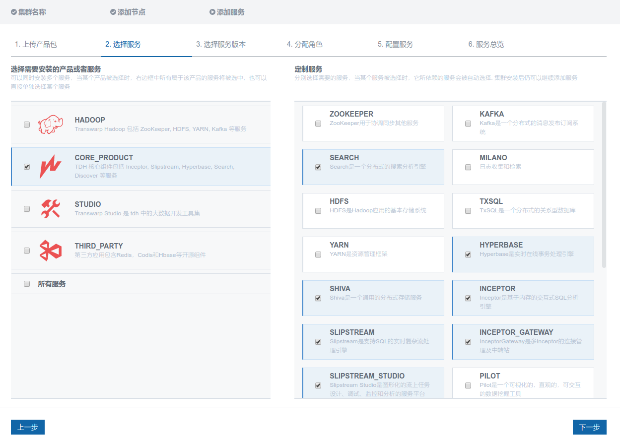Click the 下一步 next button
620x442 pixels.
590,427
